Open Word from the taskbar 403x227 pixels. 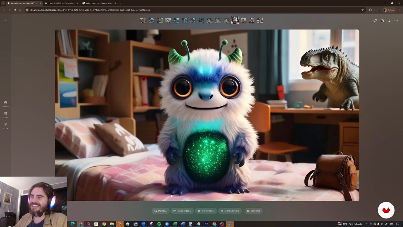183,224
